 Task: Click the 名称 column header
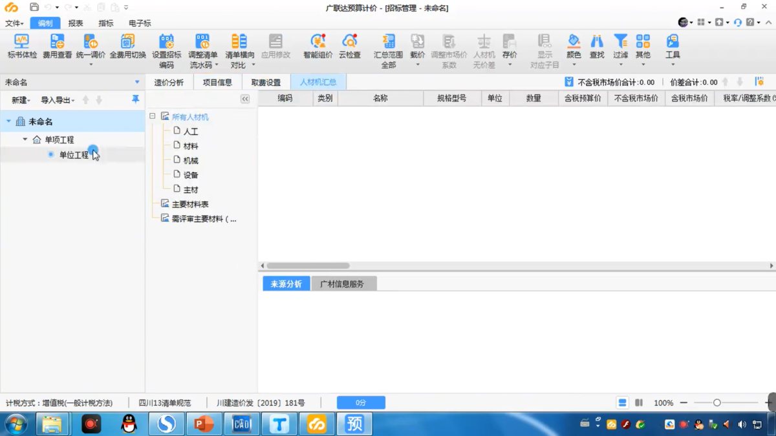tap(380, 98)
